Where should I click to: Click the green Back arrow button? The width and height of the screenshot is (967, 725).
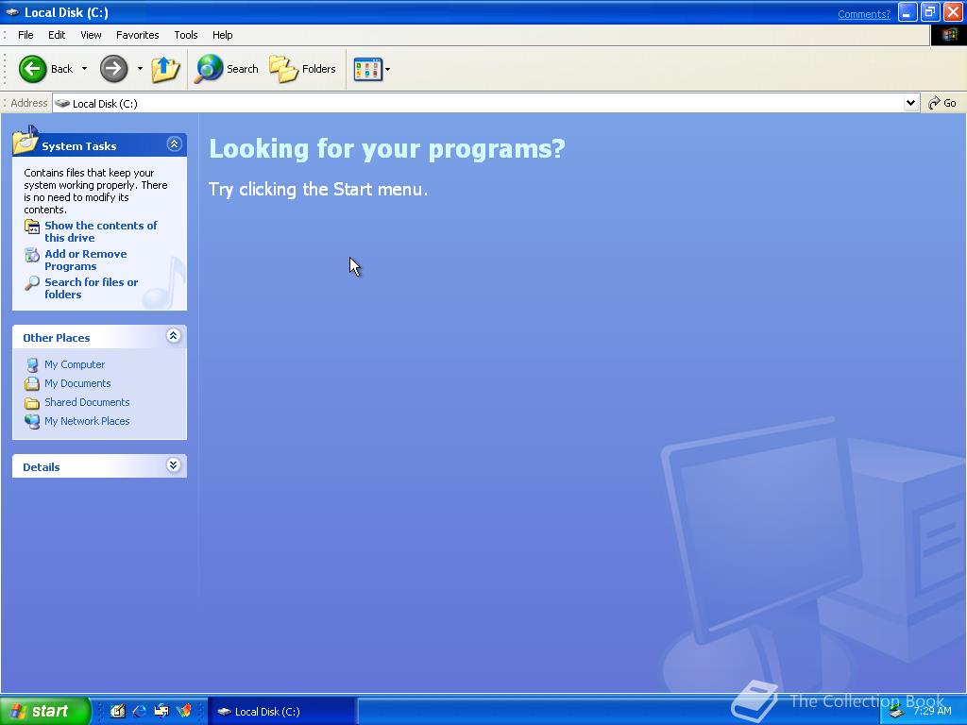click(x=32, y=68)
